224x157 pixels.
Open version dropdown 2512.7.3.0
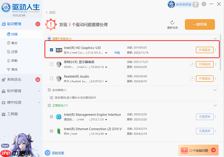tap(106, 120)
